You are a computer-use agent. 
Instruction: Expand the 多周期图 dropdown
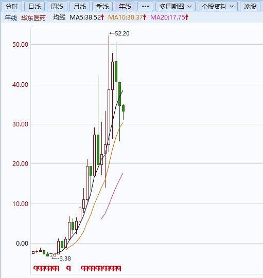pyautogui.click(x=176, y=7)
